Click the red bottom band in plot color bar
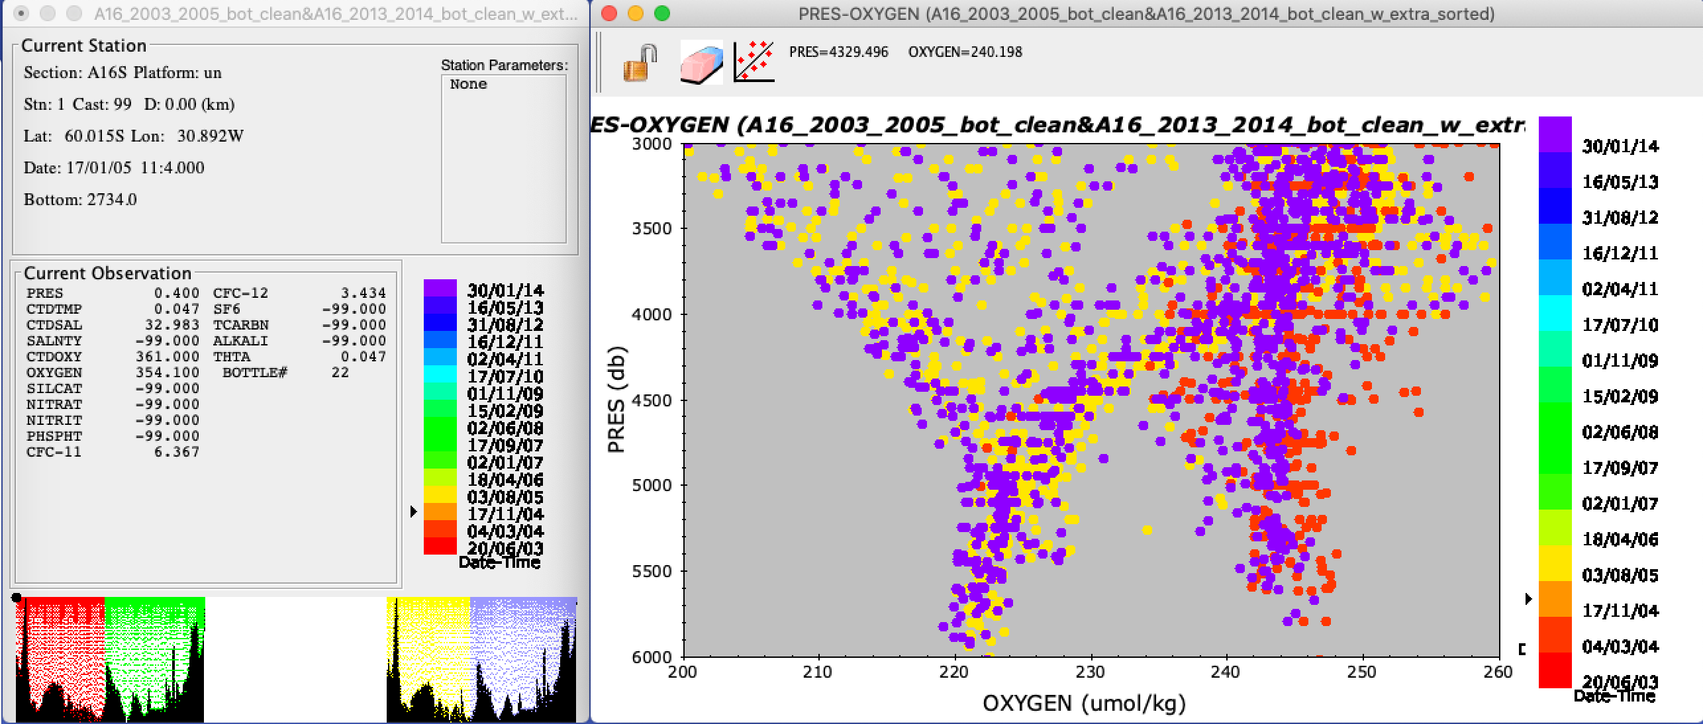 [x=1555, y=670]
